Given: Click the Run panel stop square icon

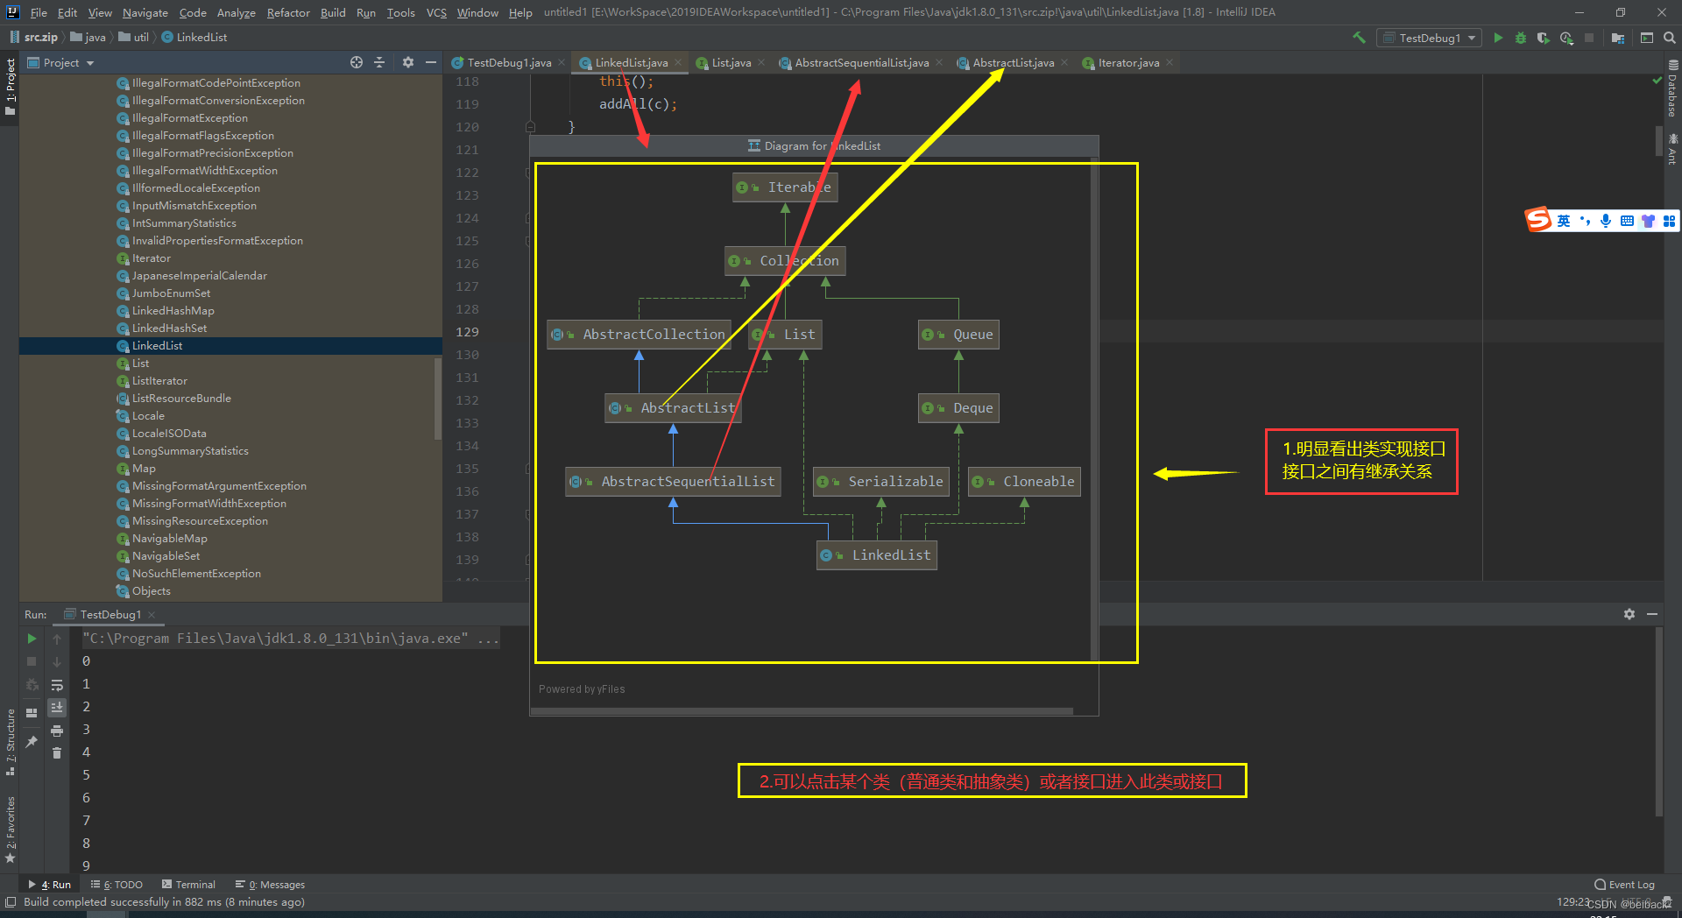Looking at the screenshot, I should pyautogui.click(x=32, y=661).
